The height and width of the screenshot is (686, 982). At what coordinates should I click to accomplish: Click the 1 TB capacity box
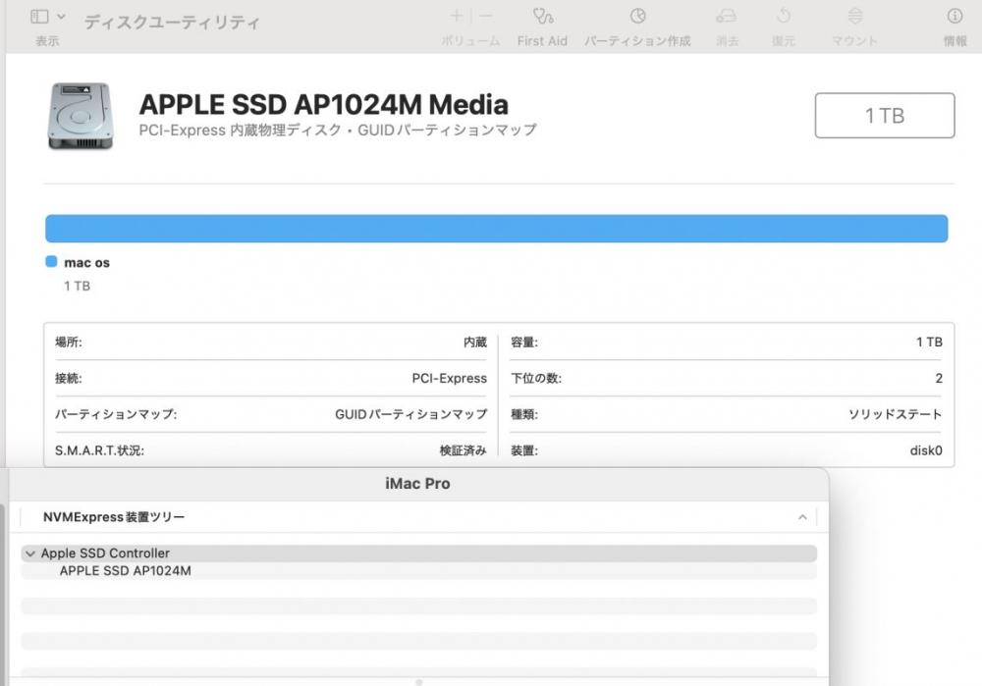[x=885, y=115]
